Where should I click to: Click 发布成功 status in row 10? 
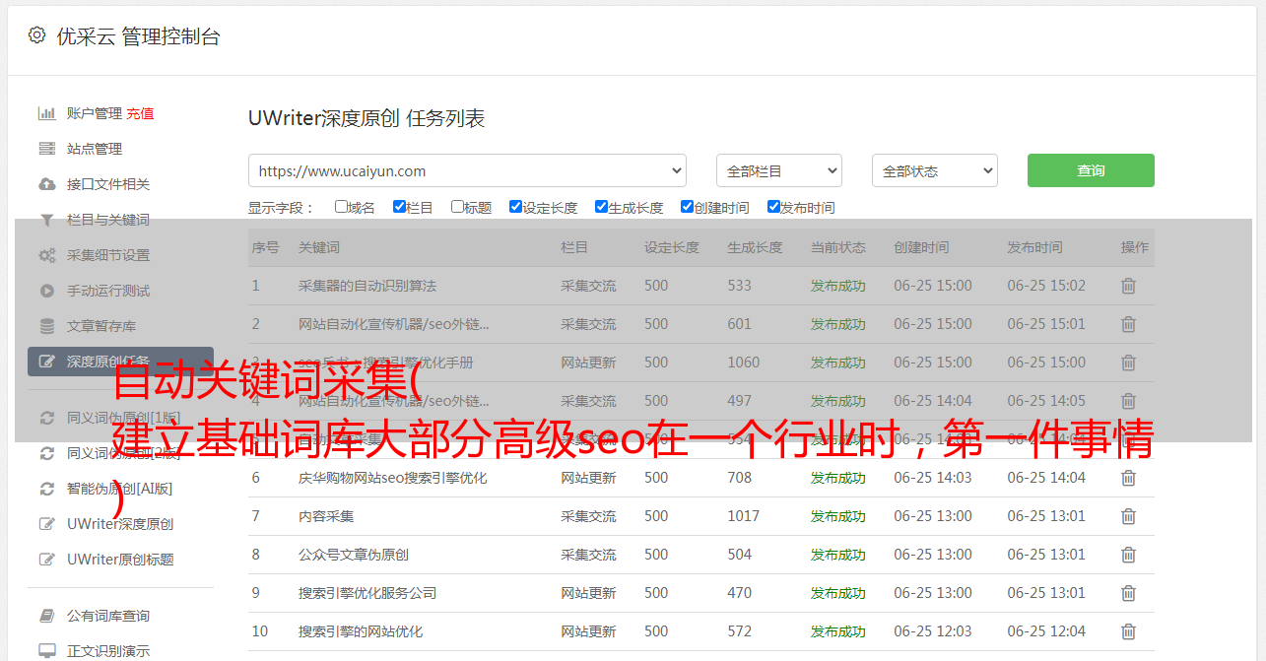coord(838,631)
